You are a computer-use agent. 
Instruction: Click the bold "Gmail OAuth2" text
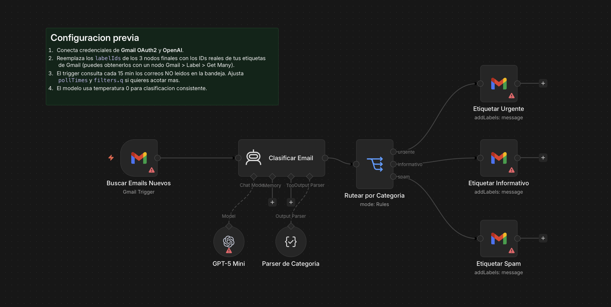[x=139, y=50]
